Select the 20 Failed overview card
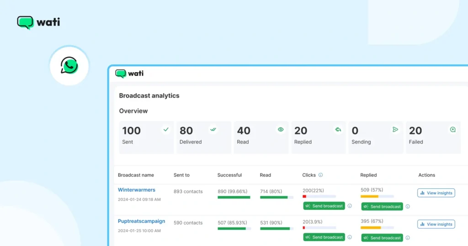The width and height of the screenshot is (468, 246). click(433, 137)
